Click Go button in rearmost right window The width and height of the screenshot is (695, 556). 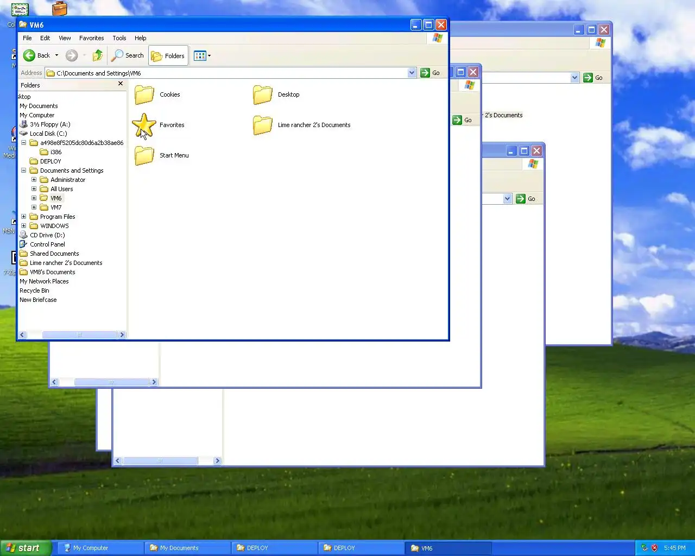coord(593,78)
